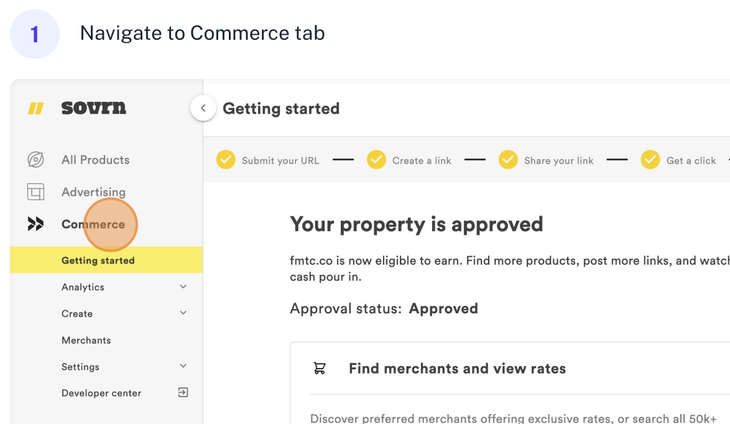The height and width of the screenshot is (424, 730).
Task: Click the Share your link checkmark
Action: (x=508, y=160)
